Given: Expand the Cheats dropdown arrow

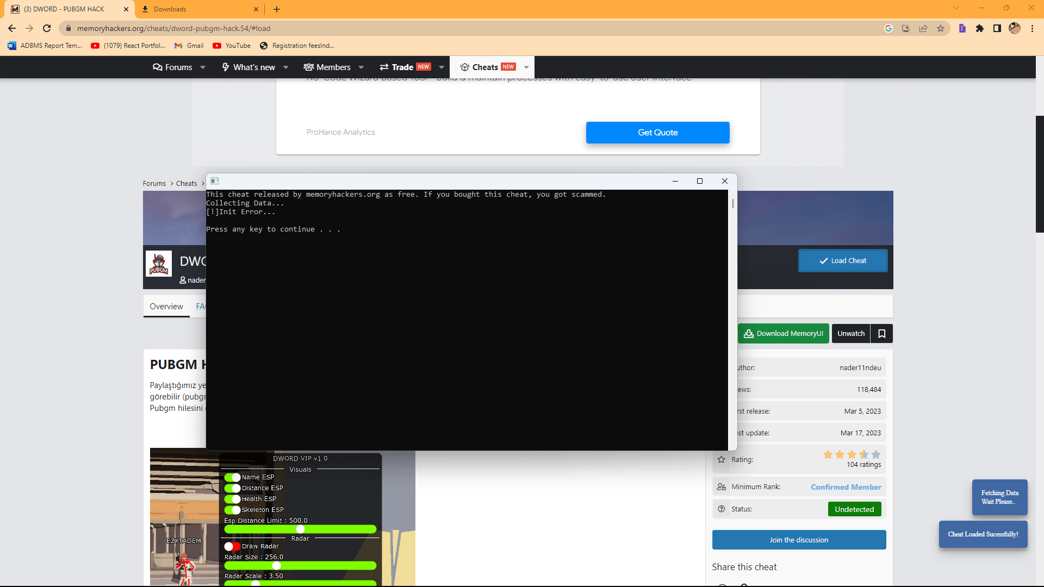Looking at the screenshot, I should [526, 67].
